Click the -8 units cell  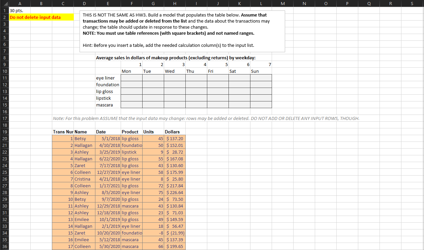[153, 233]
